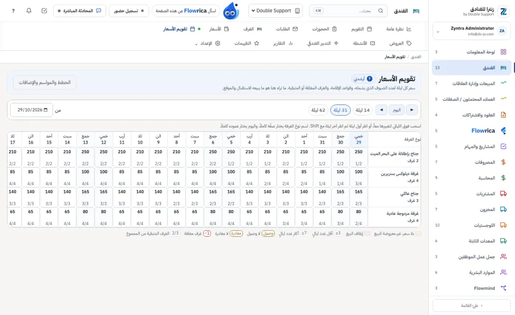Go to the الحجوزات tab
The height and width of the screenshot is (315, 515).
tap(324, 29)
